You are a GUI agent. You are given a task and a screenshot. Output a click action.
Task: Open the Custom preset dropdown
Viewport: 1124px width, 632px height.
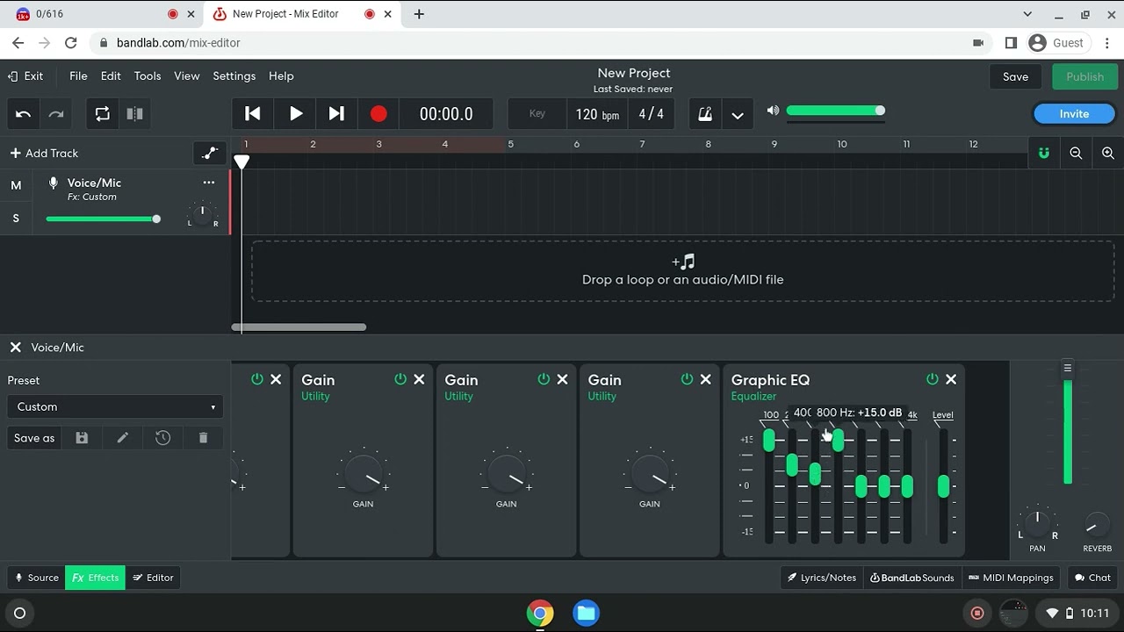click(115, 406)
